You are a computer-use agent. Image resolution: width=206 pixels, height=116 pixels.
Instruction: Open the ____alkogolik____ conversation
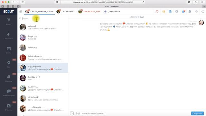43,109
